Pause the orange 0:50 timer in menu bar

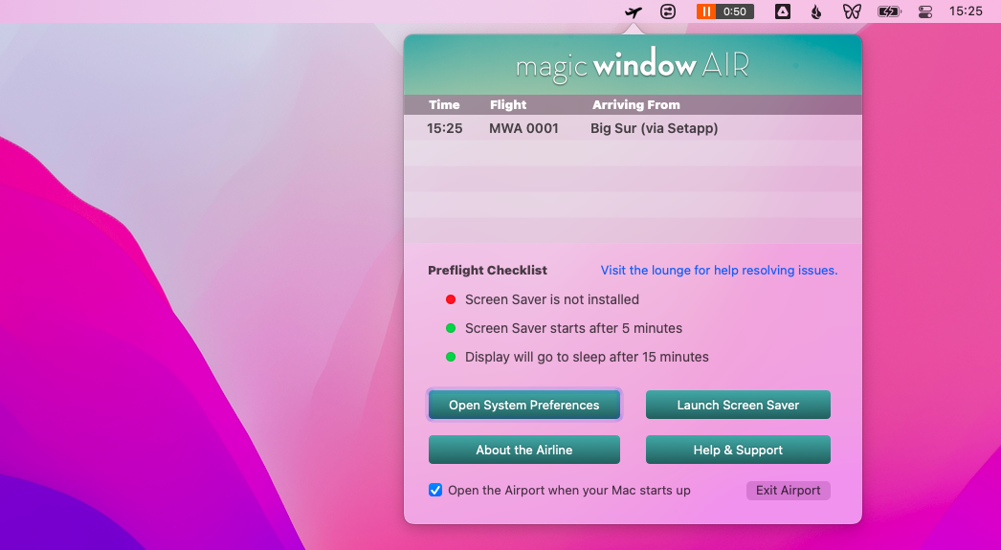pyautogui.click(x=706, y=11)
